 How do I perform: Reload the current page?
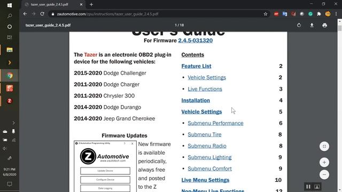point(42,14)
